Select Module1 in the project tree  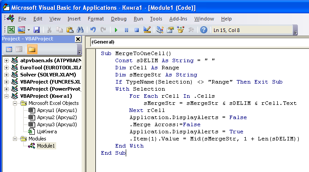(x=46, y=146)
